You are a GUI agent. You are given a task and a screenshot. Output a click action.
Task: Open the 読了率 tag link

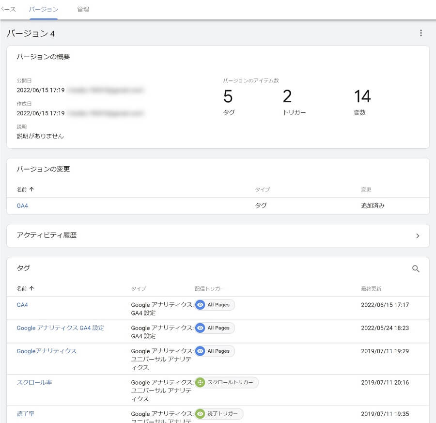(26, 414)
